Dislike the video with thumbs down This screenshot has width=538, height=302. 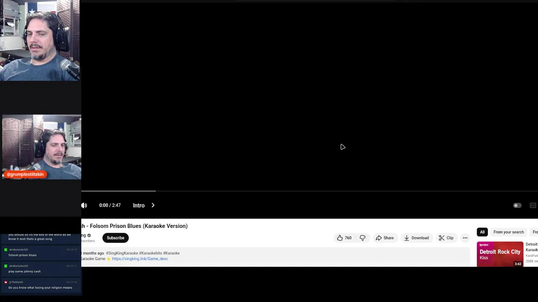pyautogui.click(x=362, y=238)
